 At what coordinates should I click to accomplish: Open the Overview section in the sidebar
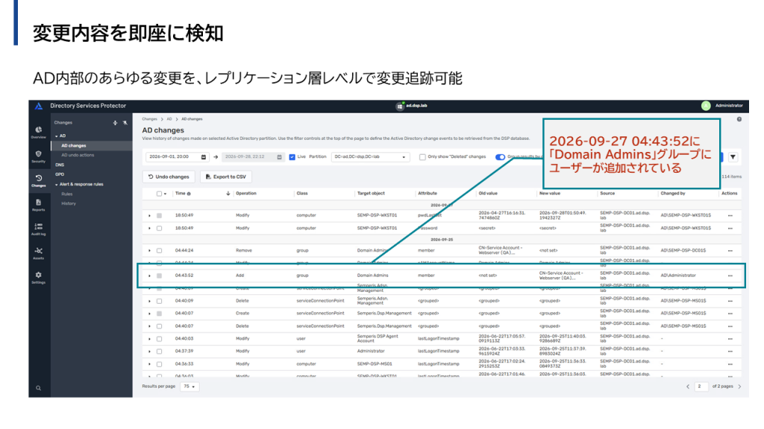pos(39,132)
